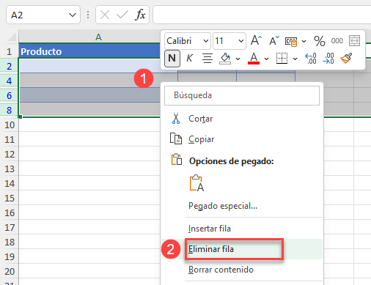
Task: Apply fill color bucket icon
Action: click(225, 59)
